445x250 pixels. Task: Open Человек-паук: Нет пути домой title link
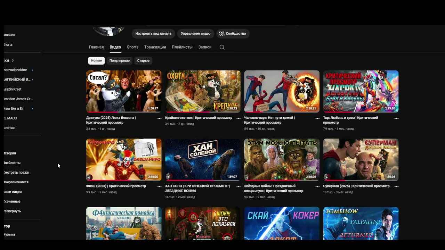pyautogui.click(x=269, y=120)
